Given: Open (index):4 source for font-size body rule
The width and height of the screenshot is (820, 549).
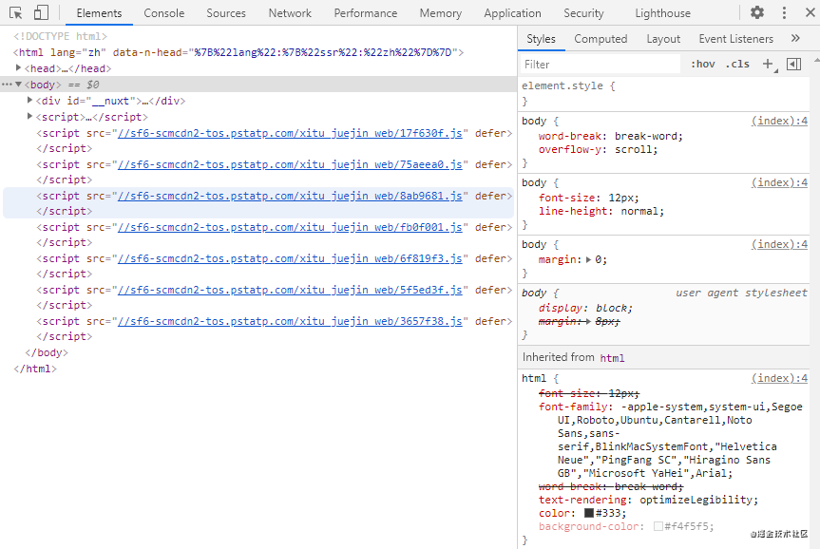Looking at the screenshot, I should click(x=779, y=182).
